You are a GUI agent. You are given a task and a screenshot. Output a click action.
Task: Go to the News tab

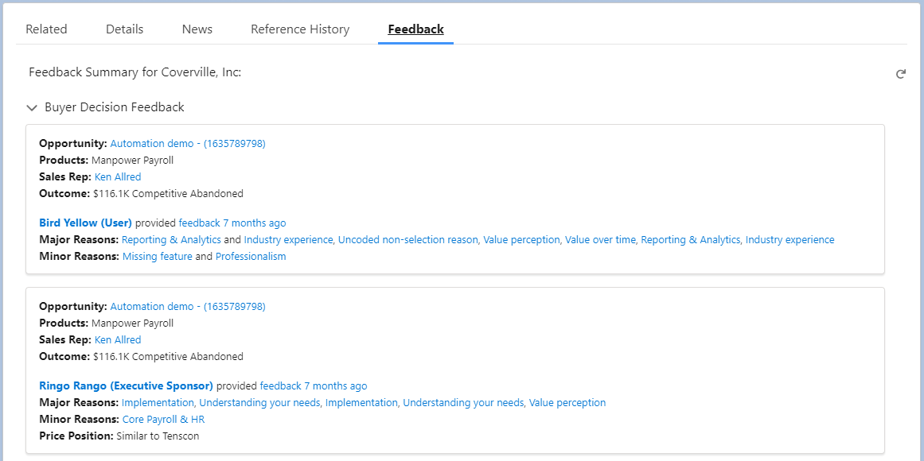[197, 29]
